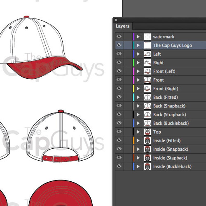Viewport: 206px width, 206px height.
Task: Select the Back (Strapback) layer name
Action: tap(170, 115)
